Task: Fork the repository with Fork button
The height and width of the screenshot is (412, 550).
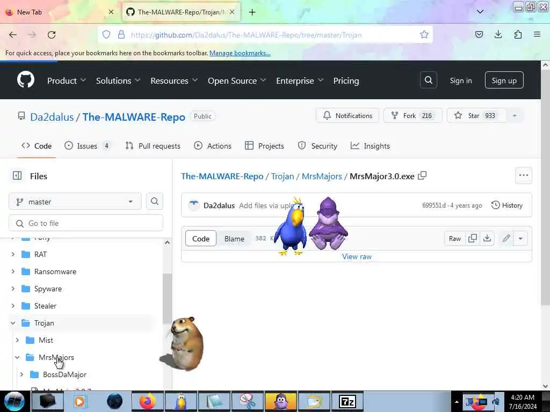Action: pos(412,116)
